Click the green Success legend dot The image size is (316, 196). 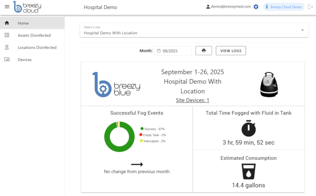pos(142,128)
